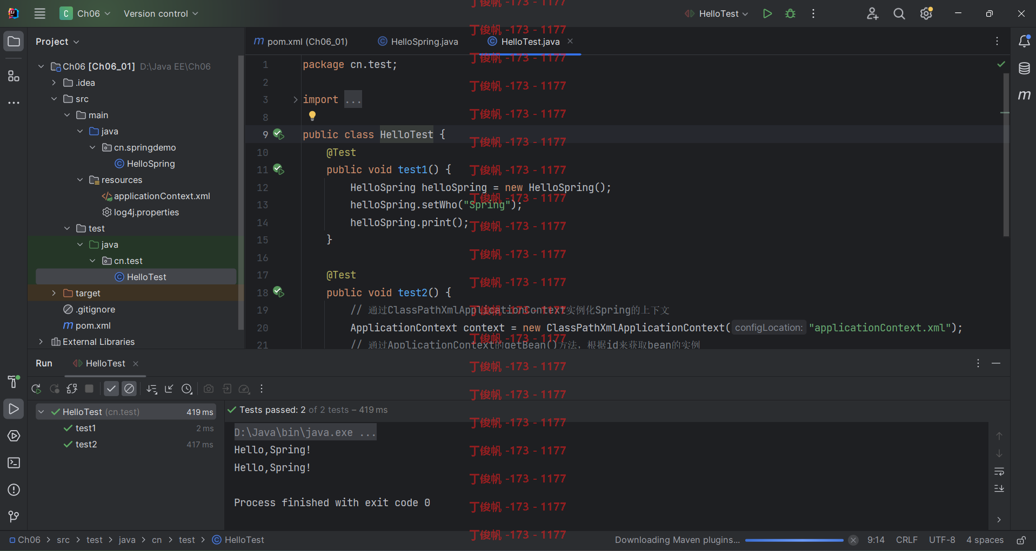Open the Problems tool window

point(14,490)
